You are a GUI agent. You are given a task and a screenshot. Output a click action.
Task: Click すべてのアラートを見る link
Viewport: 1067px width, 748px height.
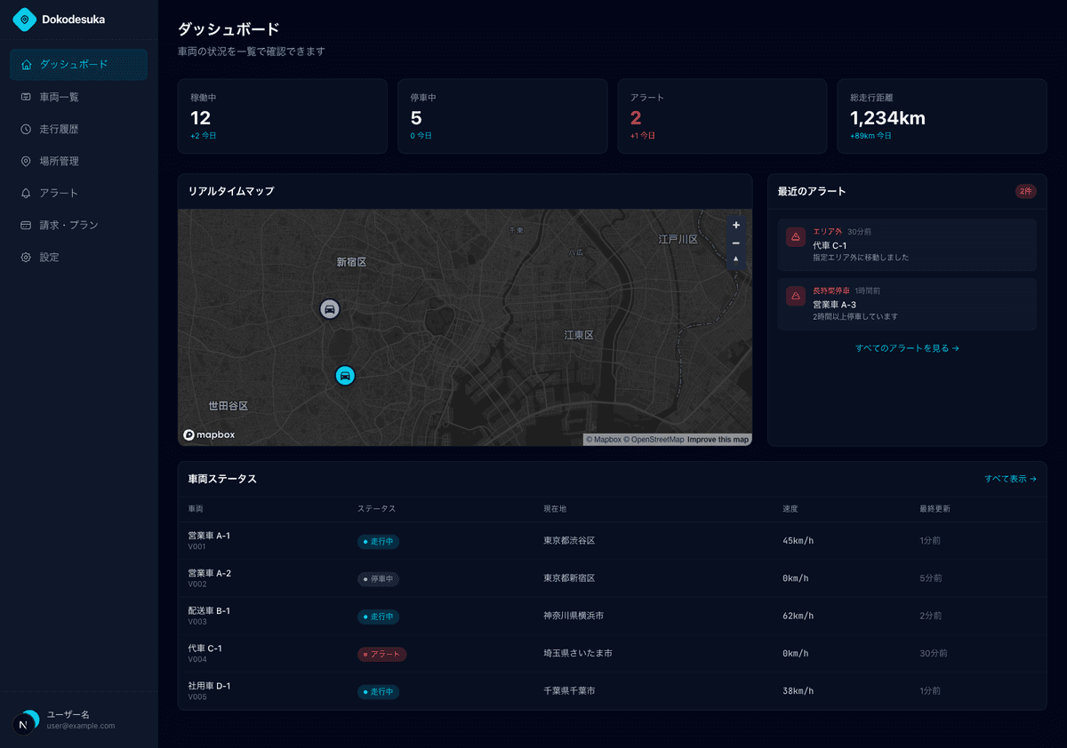907,348
